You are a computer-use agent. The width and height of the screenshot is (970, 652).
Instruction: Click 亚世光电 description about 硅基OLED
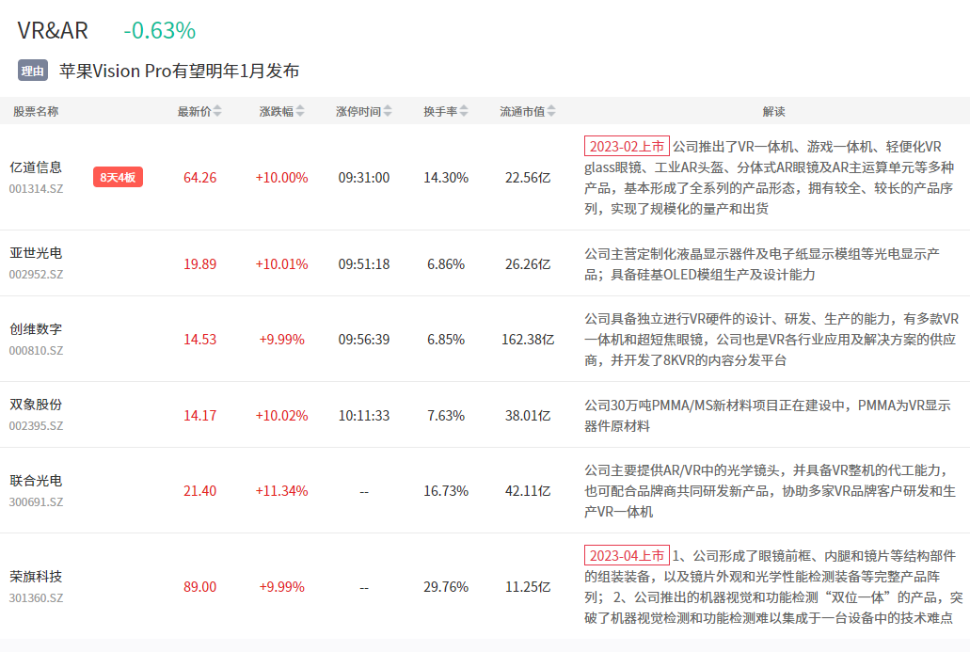click(762, 264)
